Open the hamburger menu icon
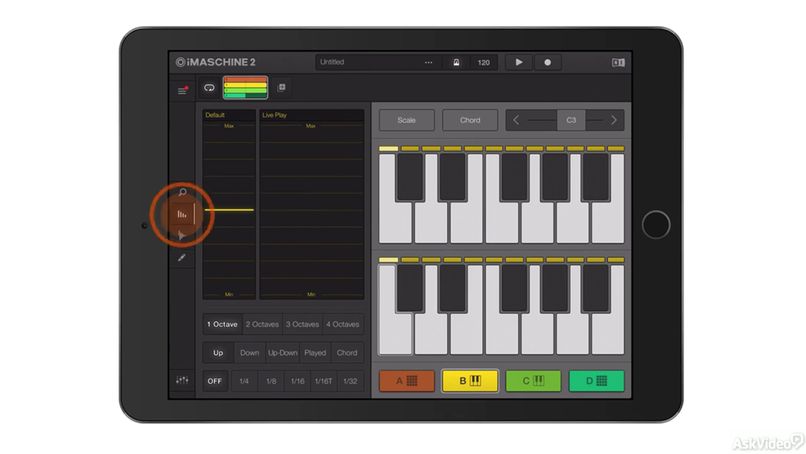806x454 pixels. point(182,91)
